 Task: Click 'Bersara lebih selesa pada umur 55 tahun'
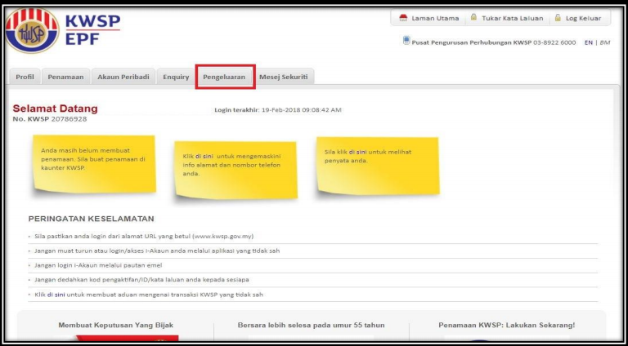click(312, 326)
